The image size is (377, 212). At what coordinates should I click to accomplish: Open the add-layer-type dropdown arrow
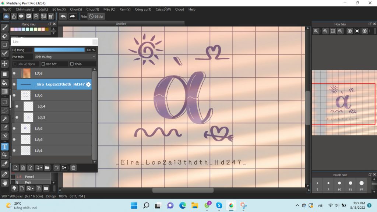[x=41, y=168]
